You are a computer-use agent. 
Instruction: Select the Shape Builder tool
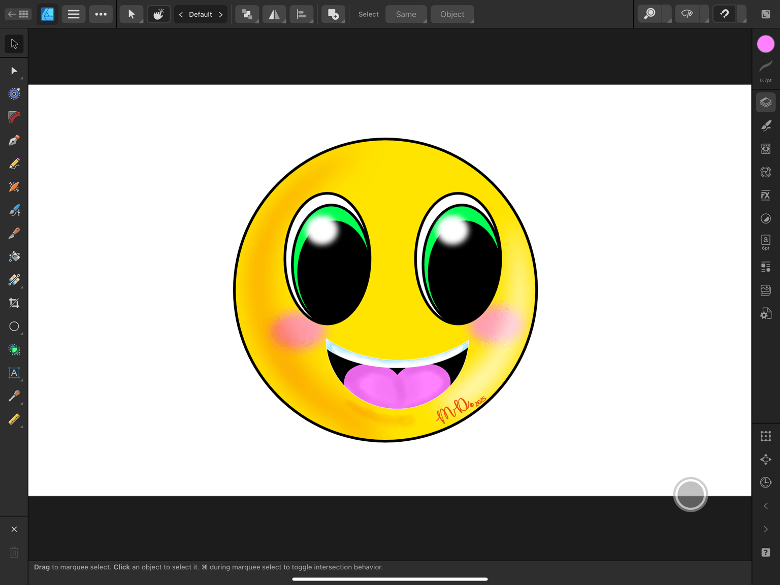14,350
